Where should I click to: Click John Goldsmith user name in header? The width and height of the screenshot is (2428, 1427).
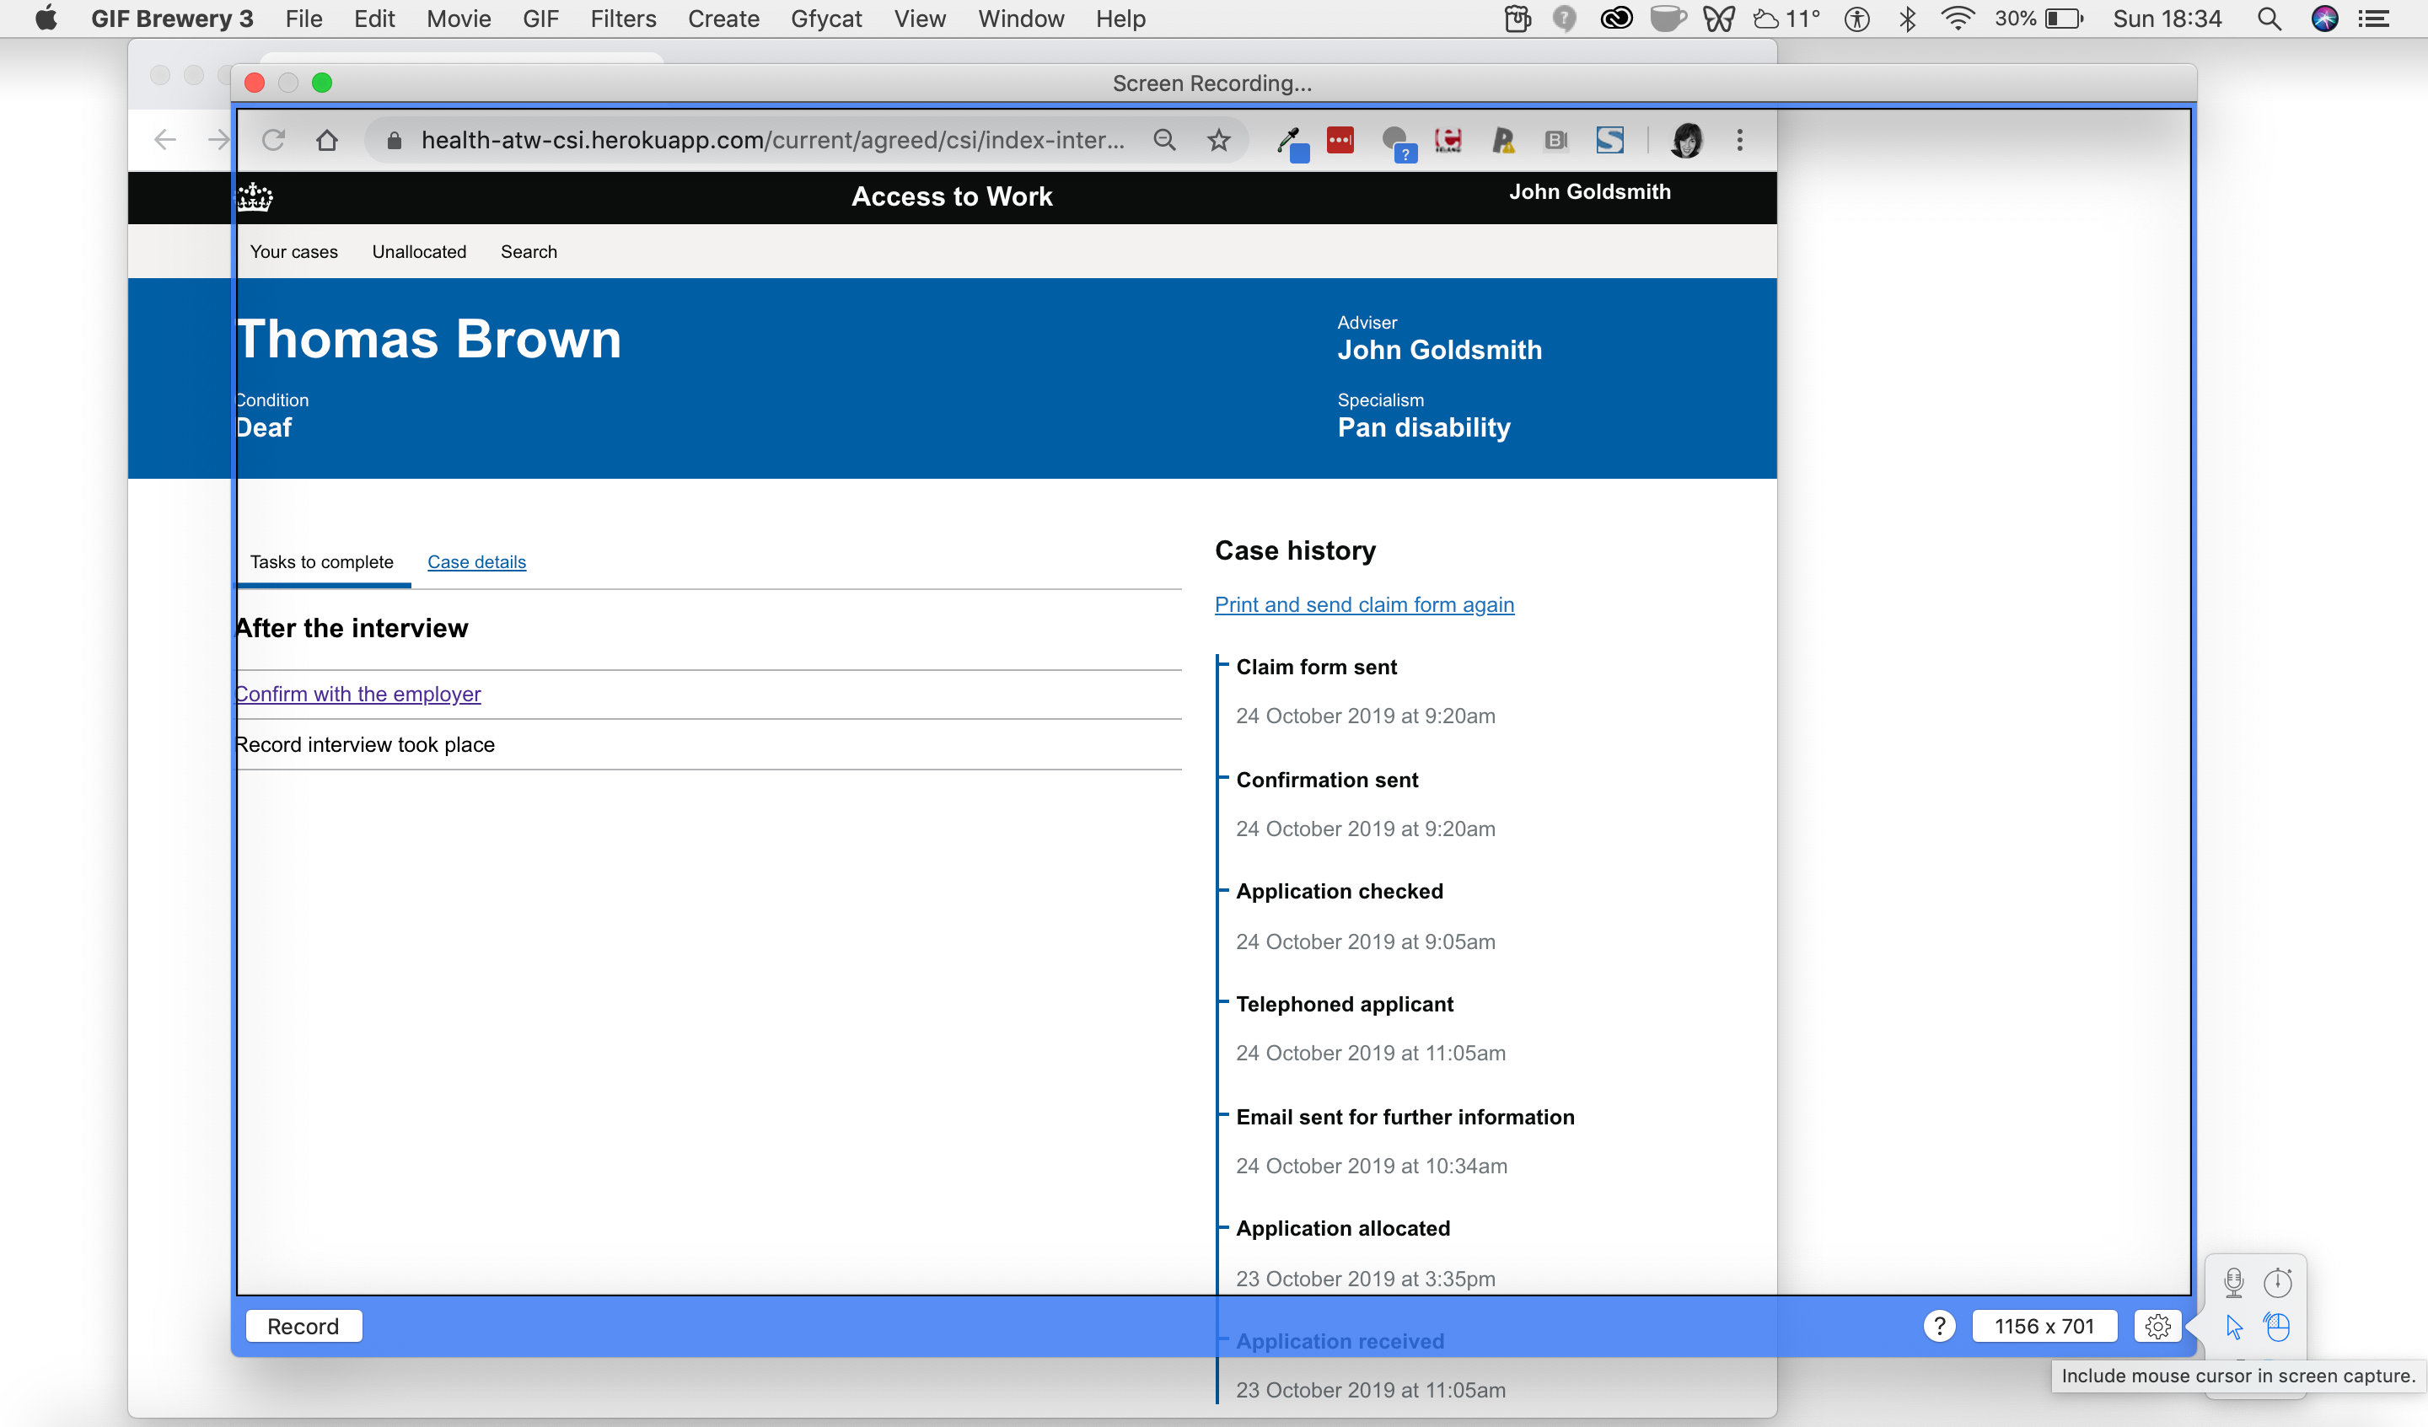point(1590,191)
